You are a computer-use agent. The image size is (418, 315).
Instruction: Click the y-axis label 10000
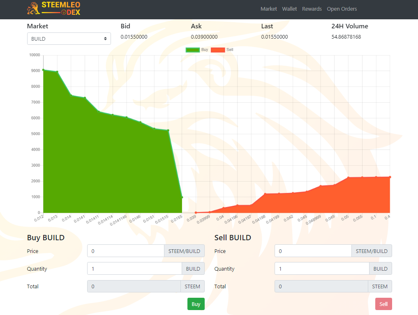[x=35, y=55]
